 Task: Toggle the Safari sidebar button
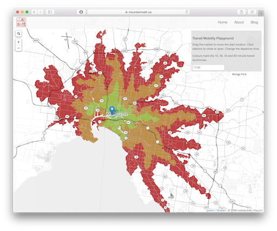click(50, 12)
